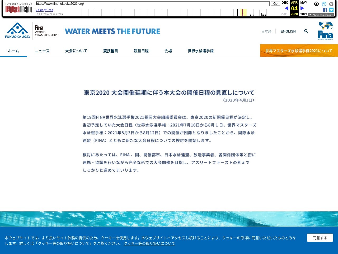This screenshot has height=254, width=338.
Task: Switch language to ENGLISH
Action: pyautogui.click(x=288, y=31)
